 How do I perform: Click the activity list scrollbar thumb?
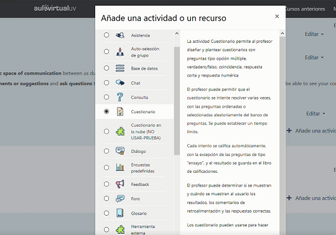click(177, 101)
